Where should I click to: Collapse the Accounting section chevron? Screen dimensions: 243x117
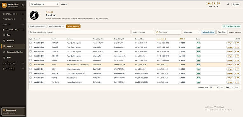click(23, 30)
